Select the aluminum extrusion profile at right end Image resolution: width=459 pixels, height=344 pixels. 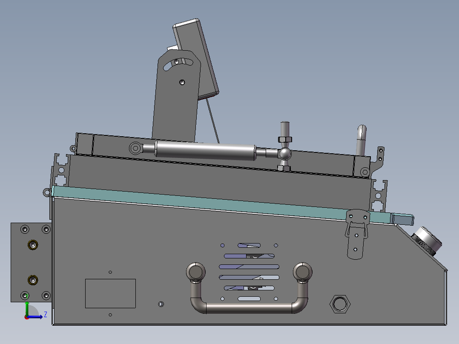tap(379, 195)
